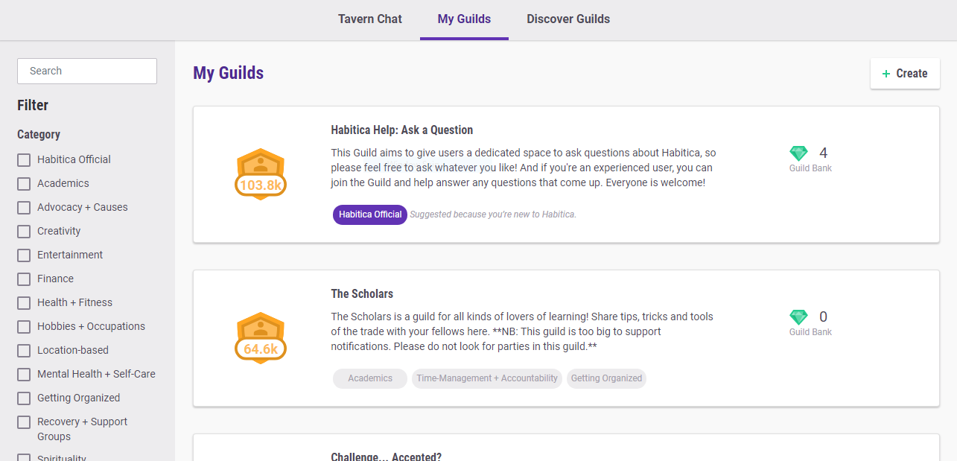Open The Scholars guild title link
957x461 pixels.
362,294
